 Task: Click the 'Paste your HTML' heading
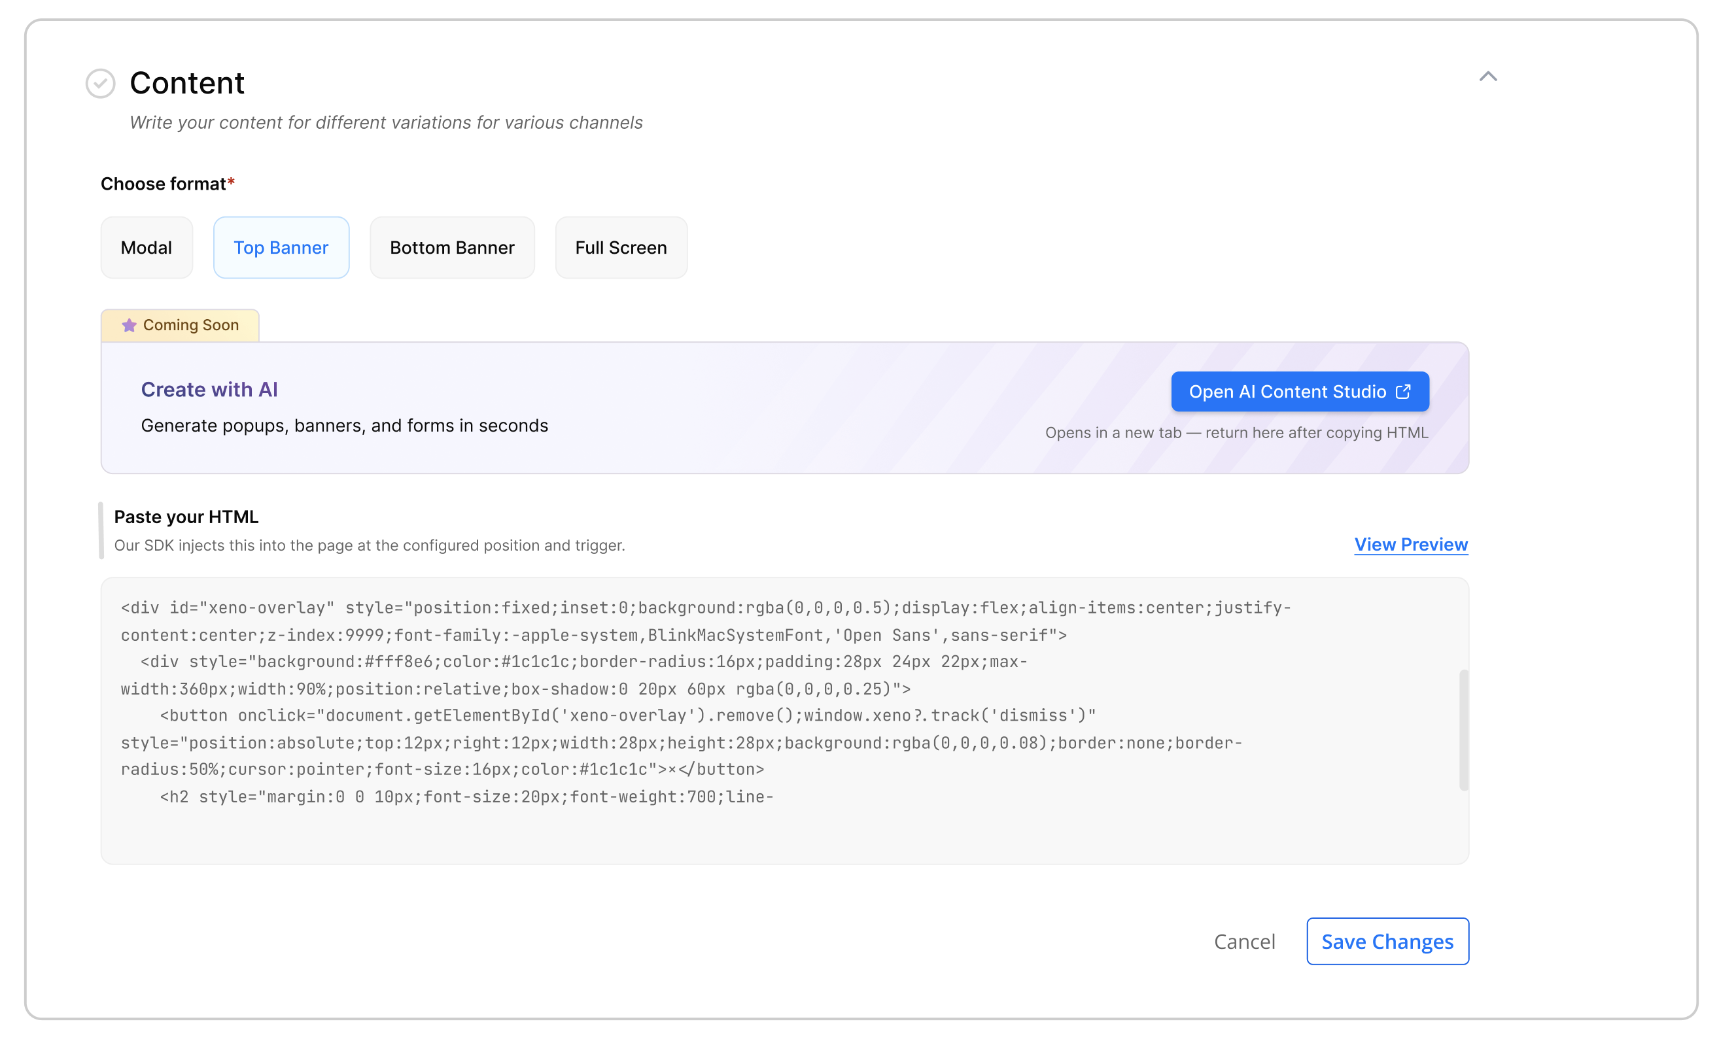pyautogui.click(x=186, y=517)
